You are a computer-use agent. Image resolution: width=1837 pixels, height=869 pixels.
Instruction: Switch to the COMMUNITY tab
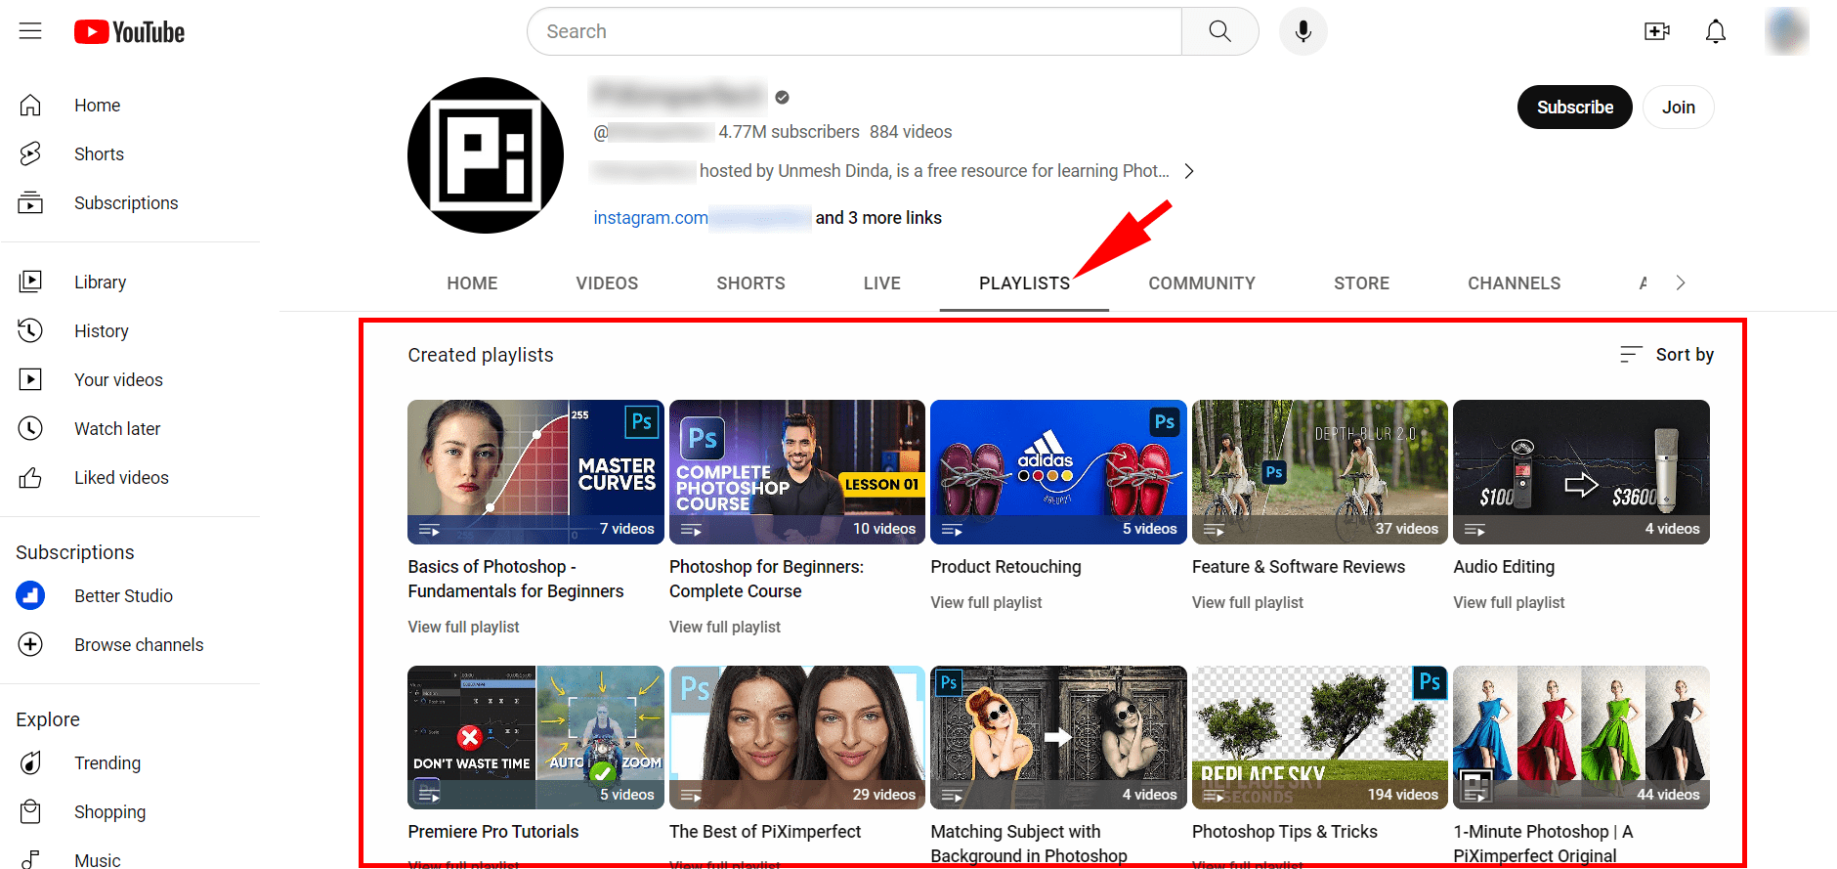point(1202,282)
